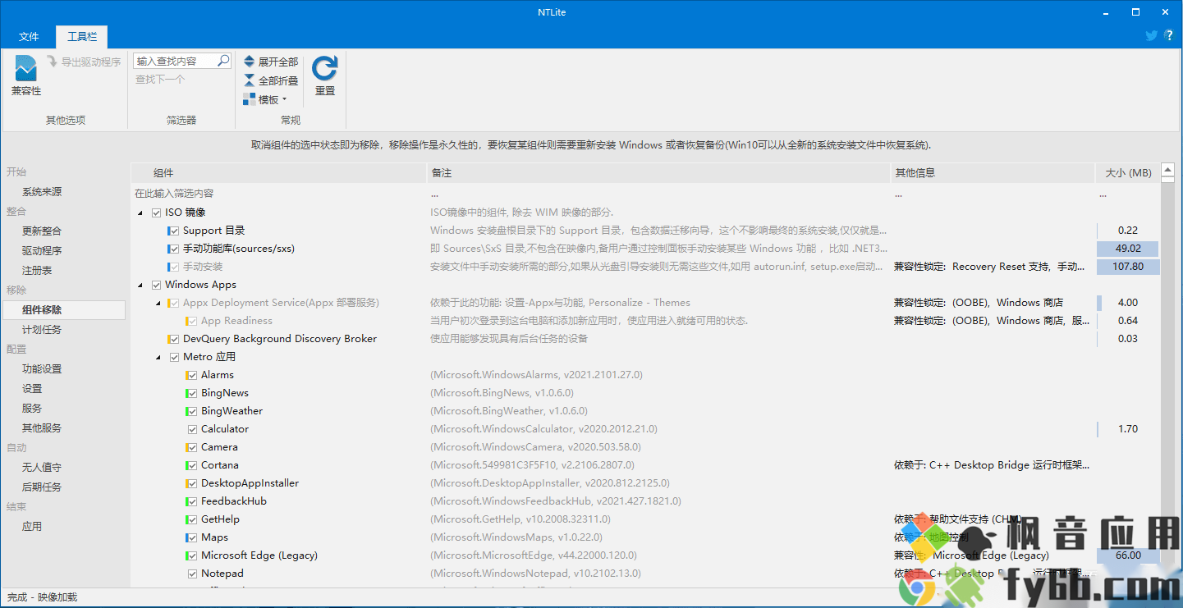1183x608 pixels.
Task: Open 驱动程序 in sidebar
Action: 42,251
